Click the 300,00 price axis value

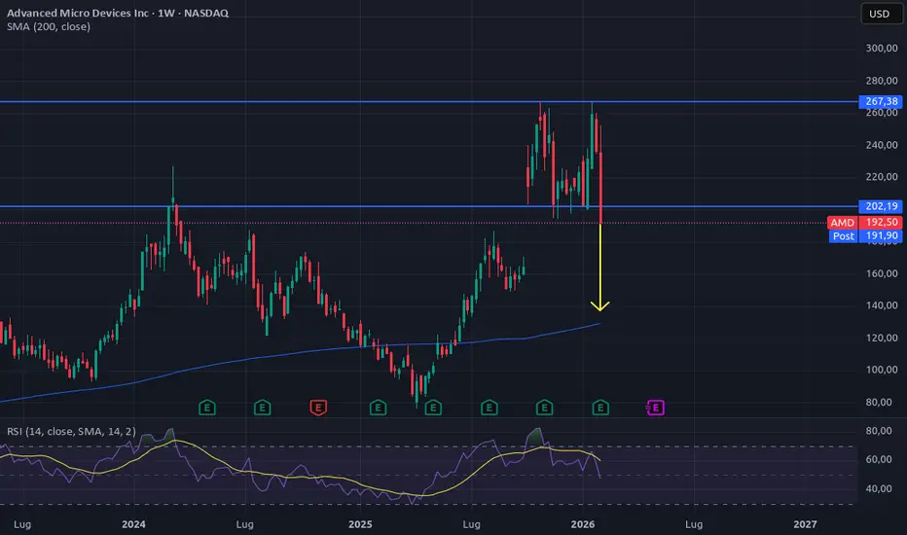pos(882,48)
